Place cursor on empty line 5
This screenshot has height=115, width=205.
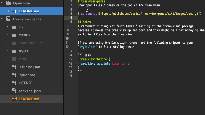[142, 18]
